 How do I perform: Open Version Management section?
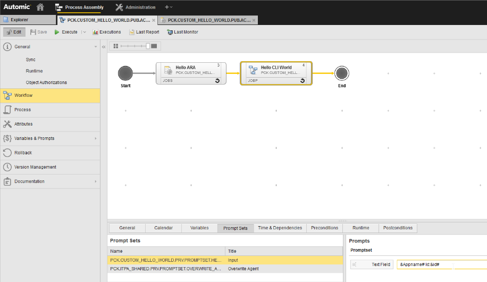pos(50,167)
